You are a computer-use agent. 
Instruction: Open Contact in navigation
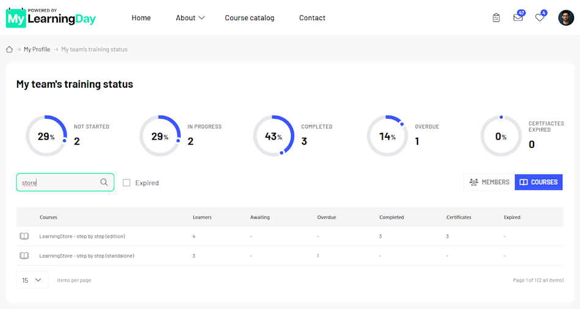(x=312, y=18)
